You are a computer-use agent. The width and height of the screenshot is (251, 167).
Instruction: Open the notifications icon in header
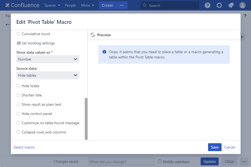coord(231,5)
